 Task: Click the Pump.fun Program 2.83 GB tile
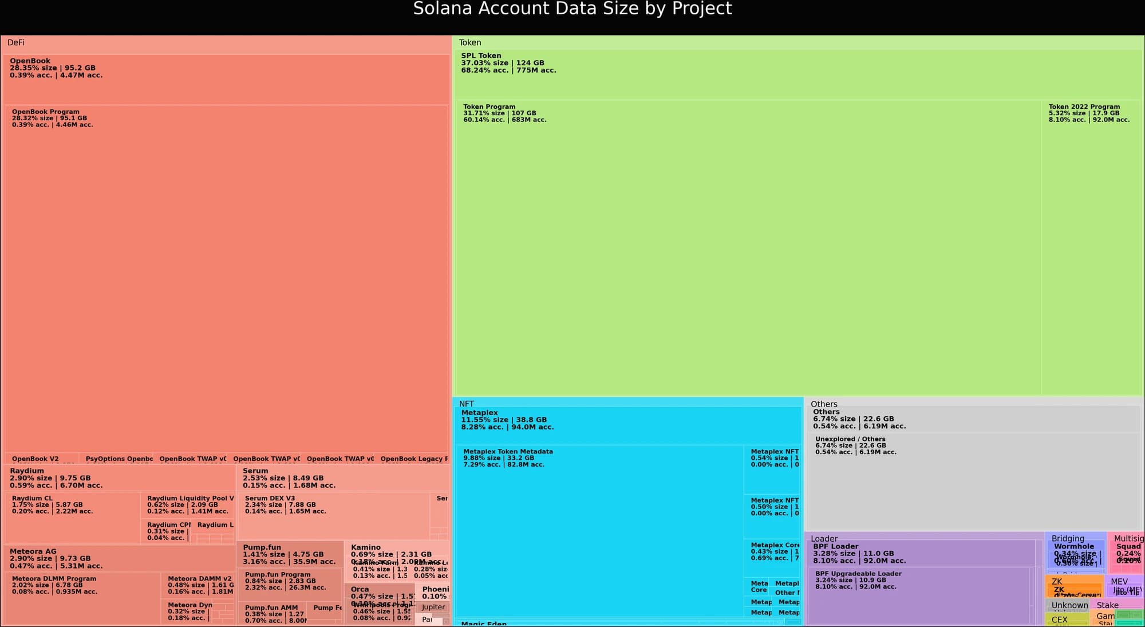[x=290, y=584]
